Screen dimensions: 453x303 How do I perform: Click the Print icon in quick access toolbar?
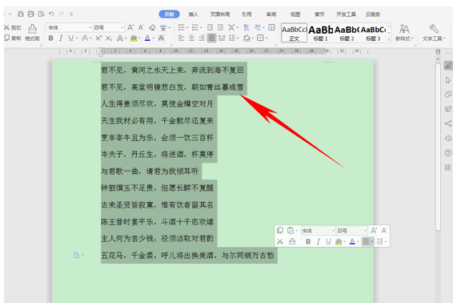pos(31,14)
